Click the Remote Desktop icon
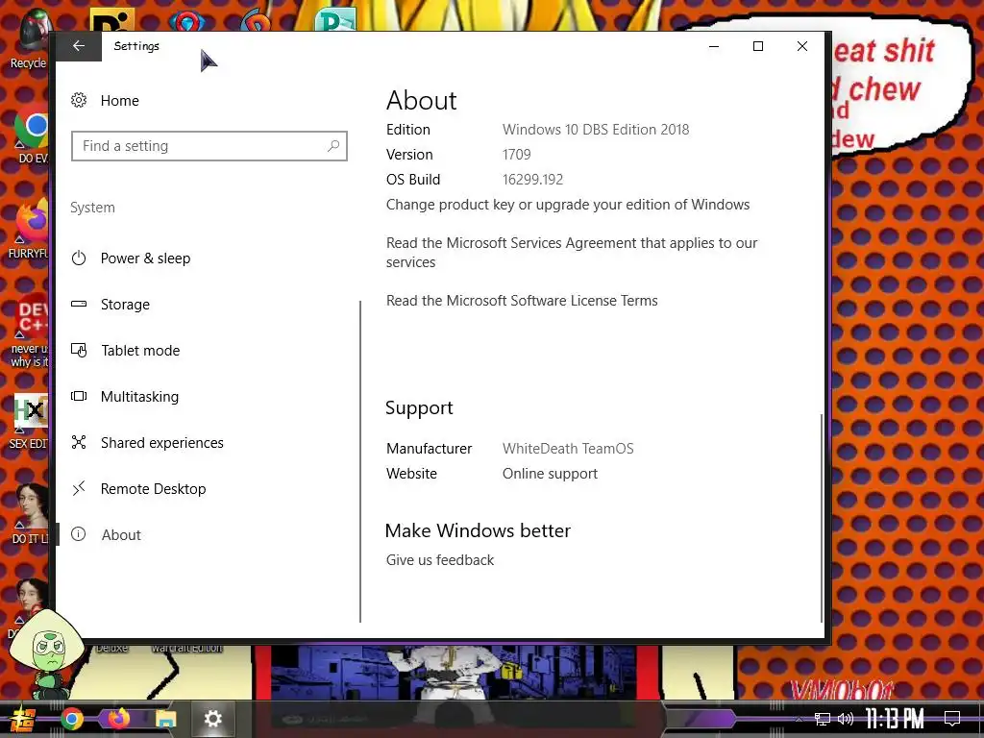This screenshot has width=984, height=738. click(x=79, y=488)
